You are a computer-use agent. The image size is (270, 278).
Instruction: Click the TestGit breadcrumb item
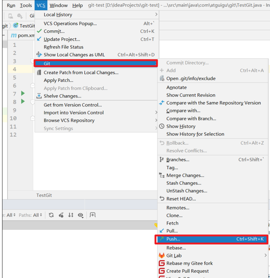[24, 26]
